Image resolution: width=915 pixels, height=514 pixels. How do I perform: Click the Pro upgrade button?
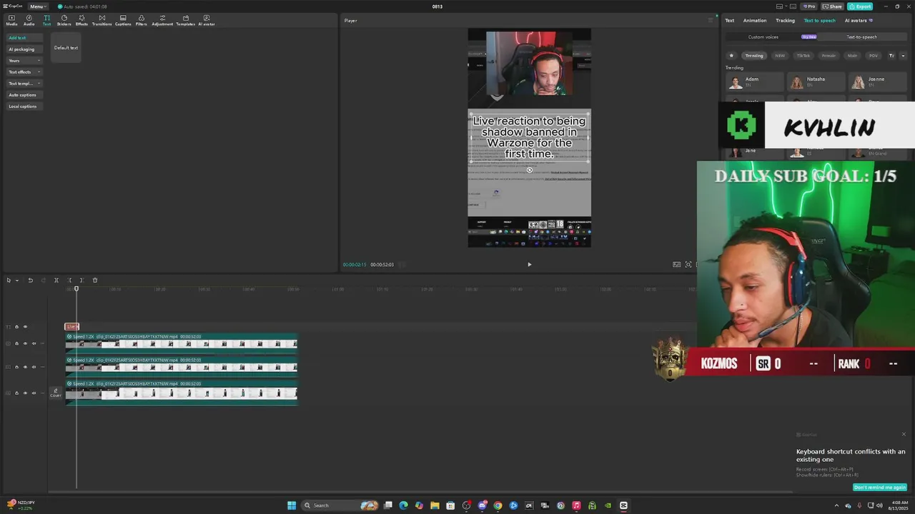pyautogui.click(x=808, y=6)
